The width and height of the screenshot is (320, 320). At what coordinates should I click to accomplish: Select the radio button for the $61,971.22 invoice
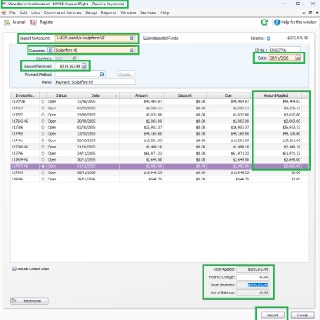44,154
